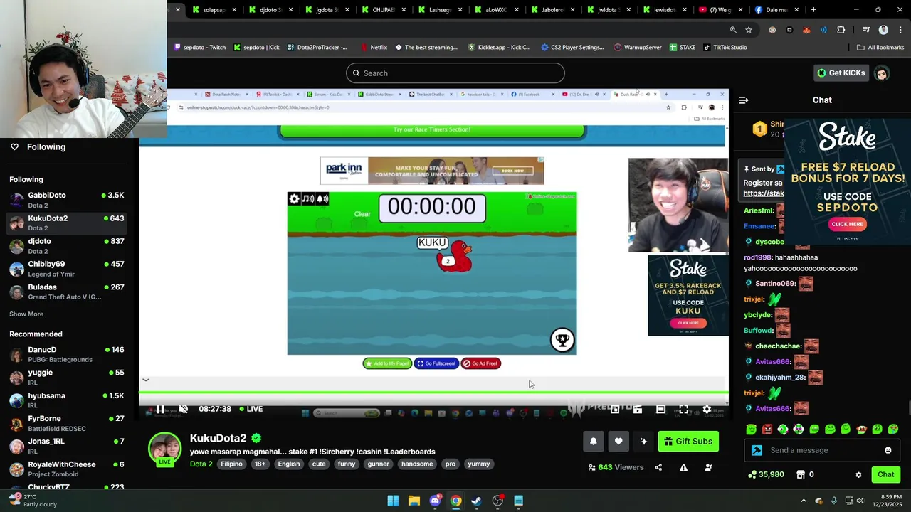
Task: Collapse the chat panel arrow icon
Action: pos(744,100)
